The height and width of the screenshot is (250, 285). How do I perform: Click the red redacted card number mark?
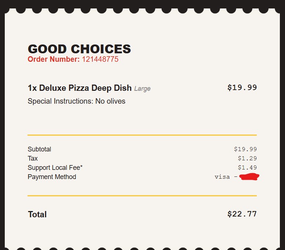pos(249,177)
